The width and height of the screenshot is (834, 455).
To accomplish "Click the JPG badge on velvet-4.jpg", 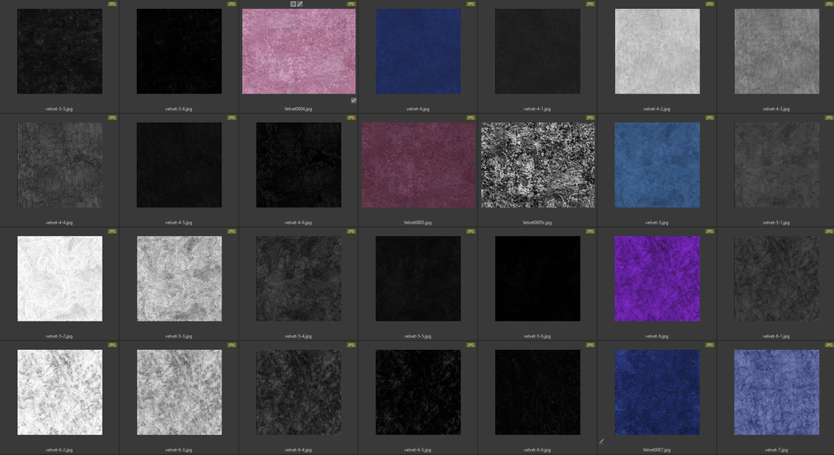I will coord(471,4).
